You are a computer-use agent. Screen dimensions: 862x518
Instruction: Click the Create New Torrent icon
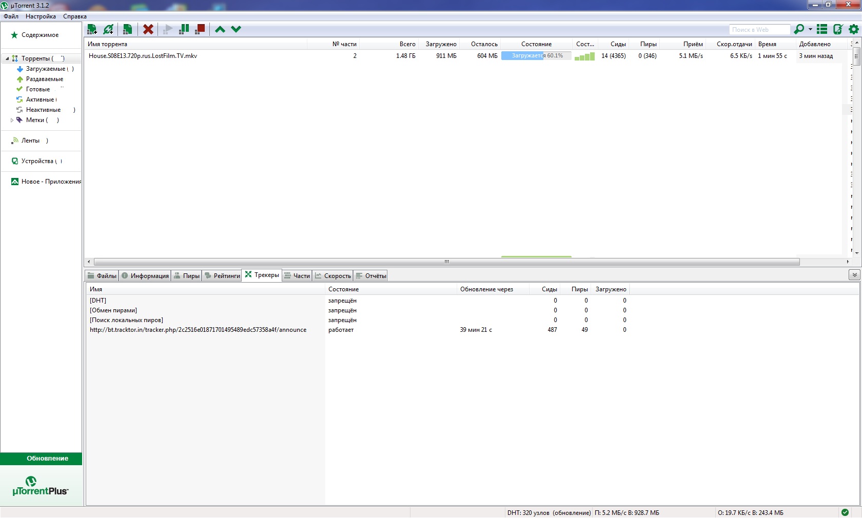127,29
